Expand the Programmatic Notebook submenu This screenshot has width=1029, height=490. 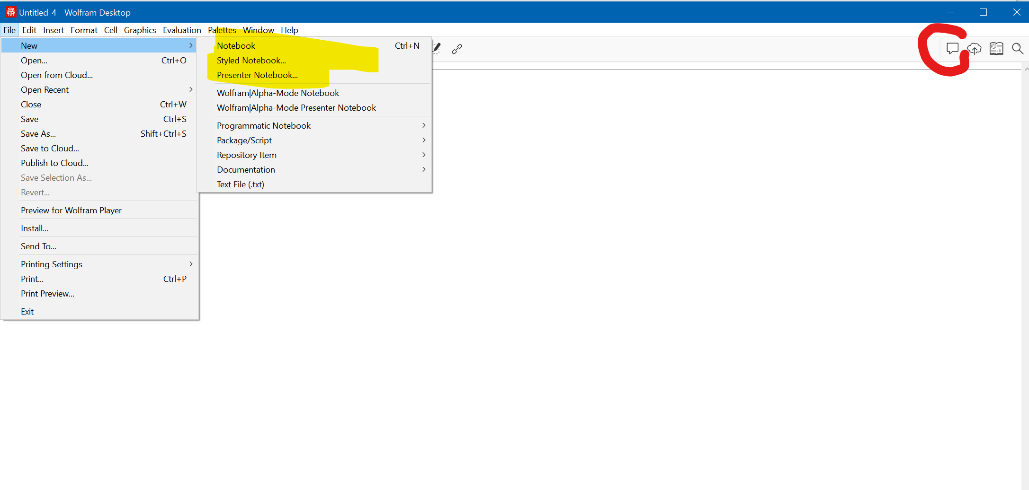(424, 125)
